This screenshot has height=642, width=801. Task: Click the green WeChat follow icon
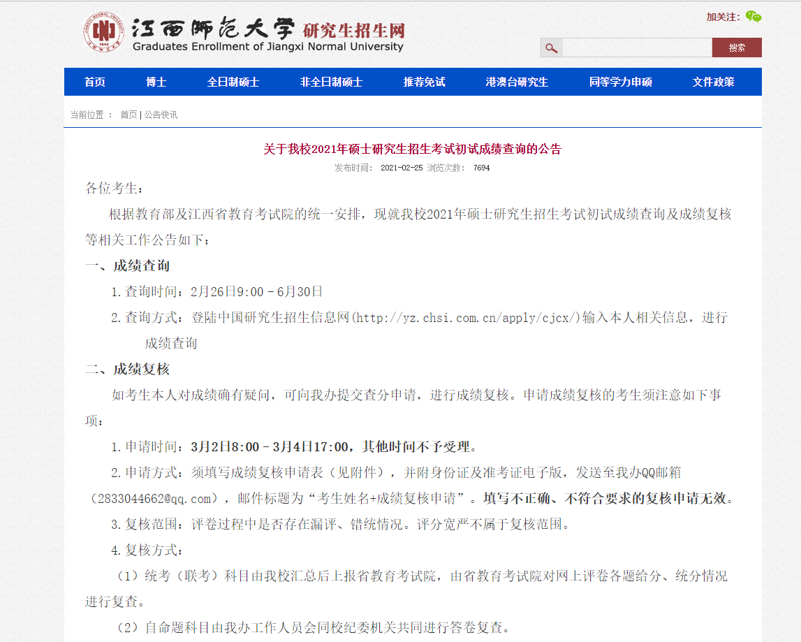click(x=753, y=15)
